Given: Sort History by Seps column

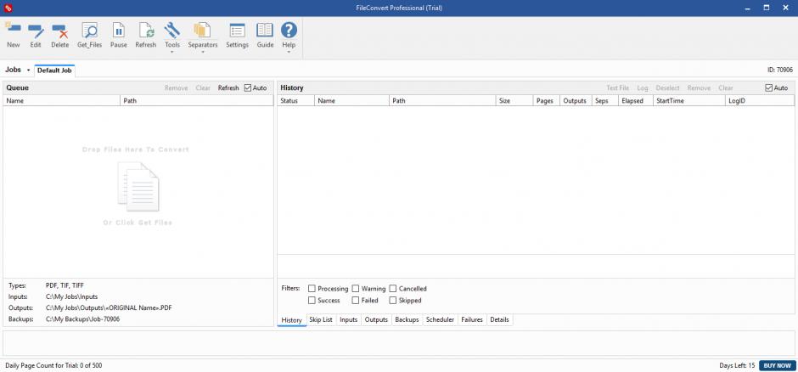Looking at the screenshot, I should (x=605, y=101).
